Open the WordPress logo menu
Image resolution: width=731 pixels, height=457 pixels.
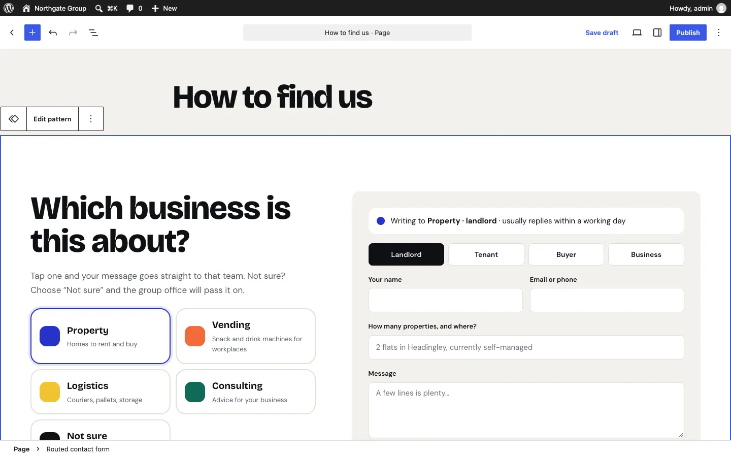click(9, 8)
